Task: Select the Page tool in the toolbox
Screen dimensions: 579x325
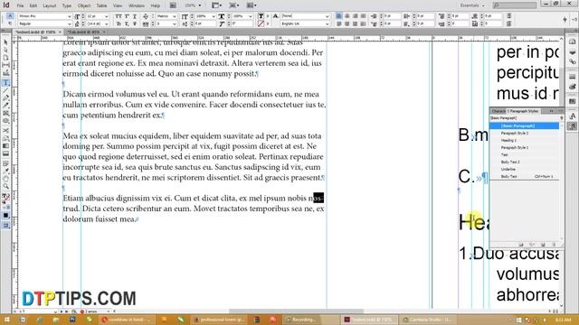Action: pos(6,58)
